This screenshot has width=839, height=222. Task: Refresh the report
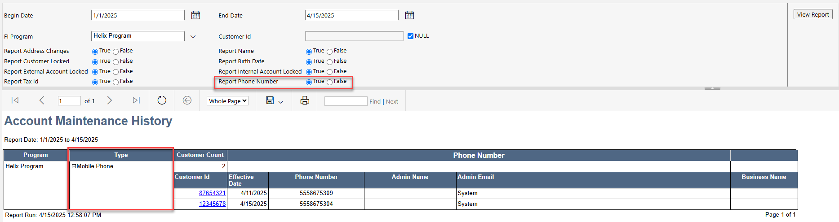point(162,100)
